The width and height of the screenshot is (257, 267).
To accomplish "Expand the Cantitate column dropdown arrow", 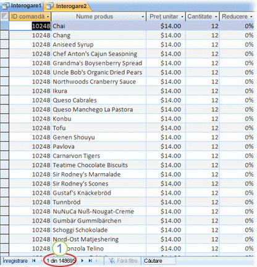I will (x=216, y=17).
